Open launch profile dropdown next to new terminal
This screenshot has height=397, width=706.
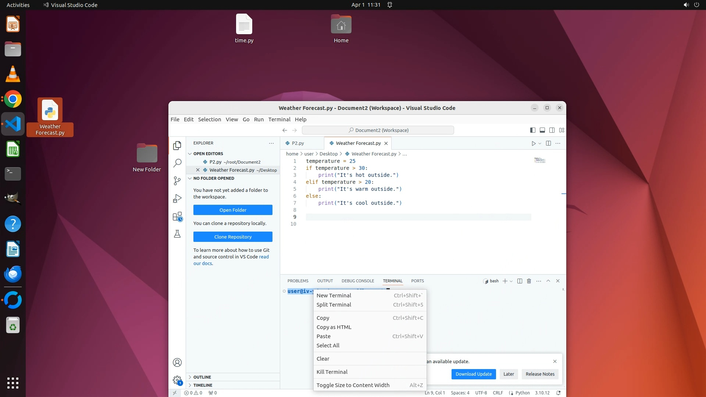click(x=511, y=281)
